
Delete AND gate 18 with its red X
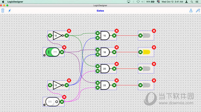tap(117, 47)
